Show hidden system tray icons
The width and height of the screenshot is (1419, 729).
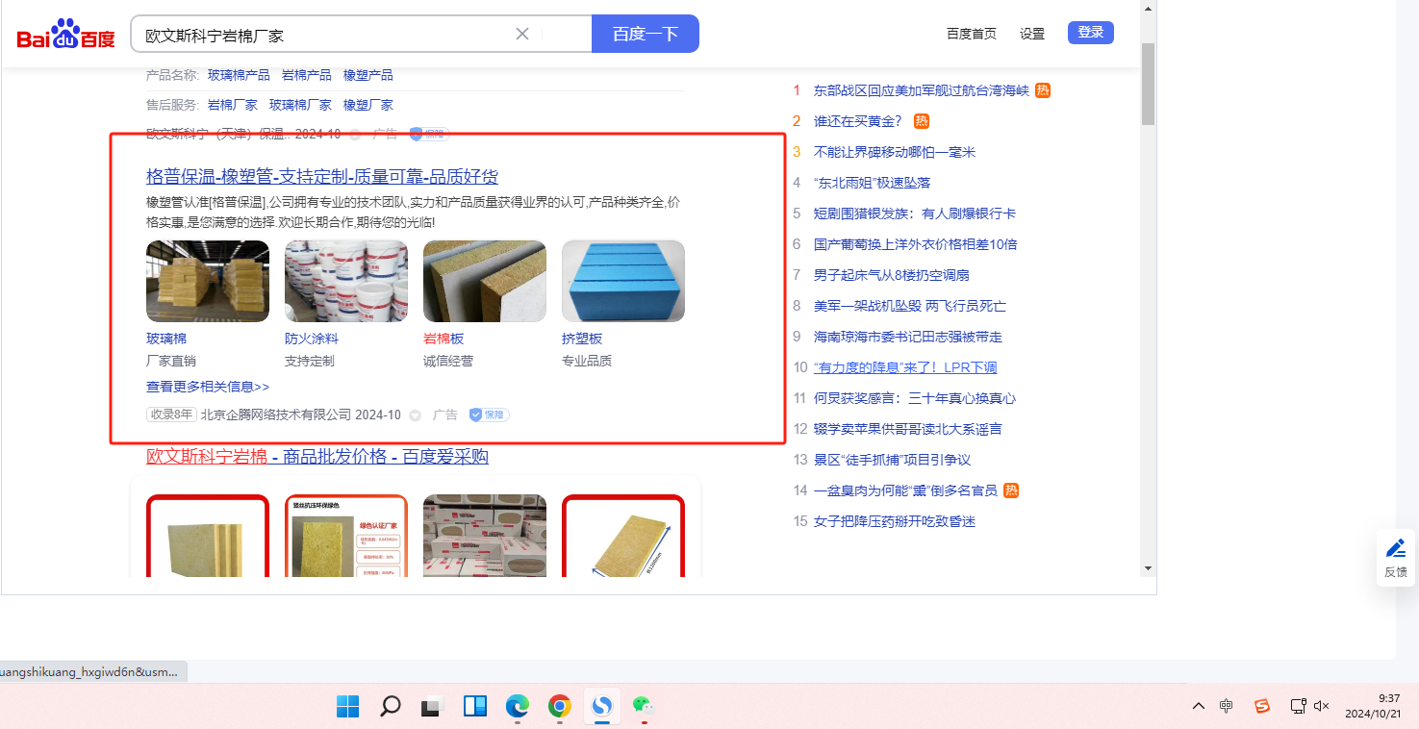pyautogui.click(x=1199, y=706)
